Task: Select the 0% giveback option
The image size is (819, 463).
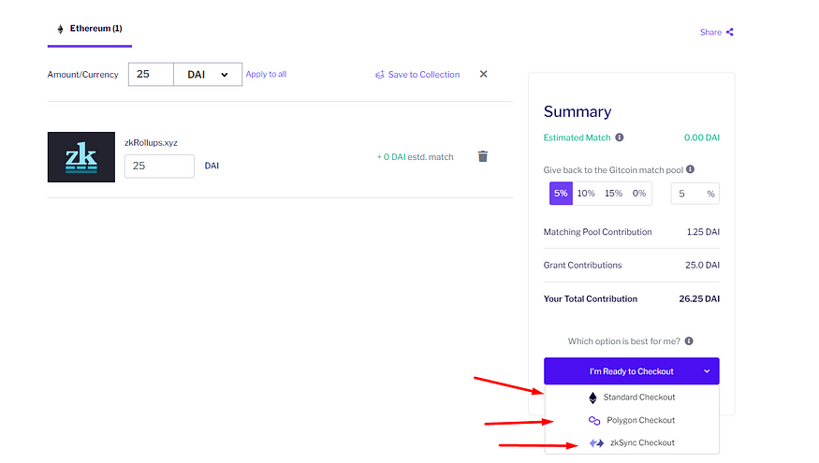Action: 639,193
